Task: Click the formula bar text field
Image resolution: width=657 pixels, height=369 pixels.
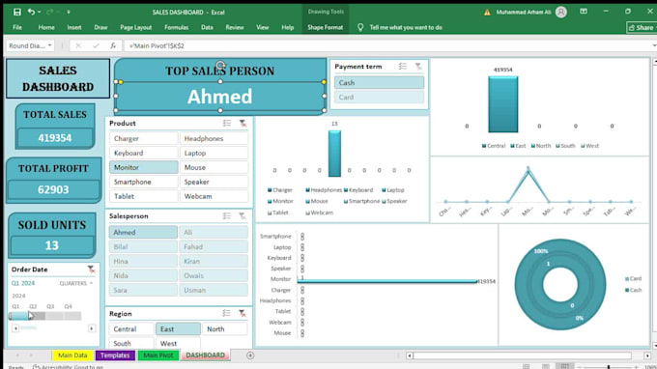Action: coord(387,45)
